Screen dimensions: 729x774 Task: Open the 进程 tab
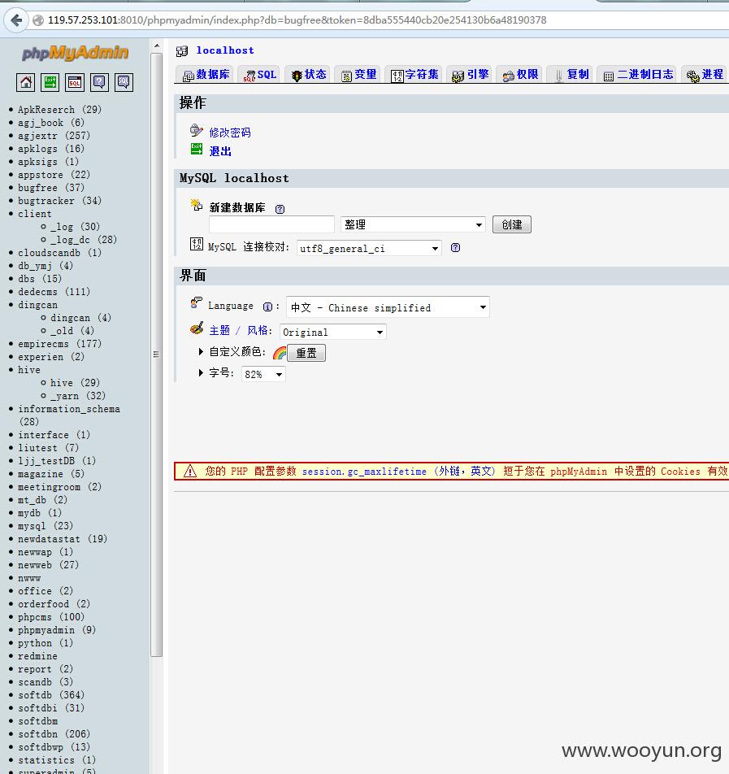click(x=705, y=75)
